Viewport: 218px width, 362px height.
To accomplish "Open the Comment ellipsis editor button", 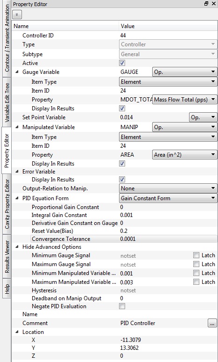I will click(212, 323).
